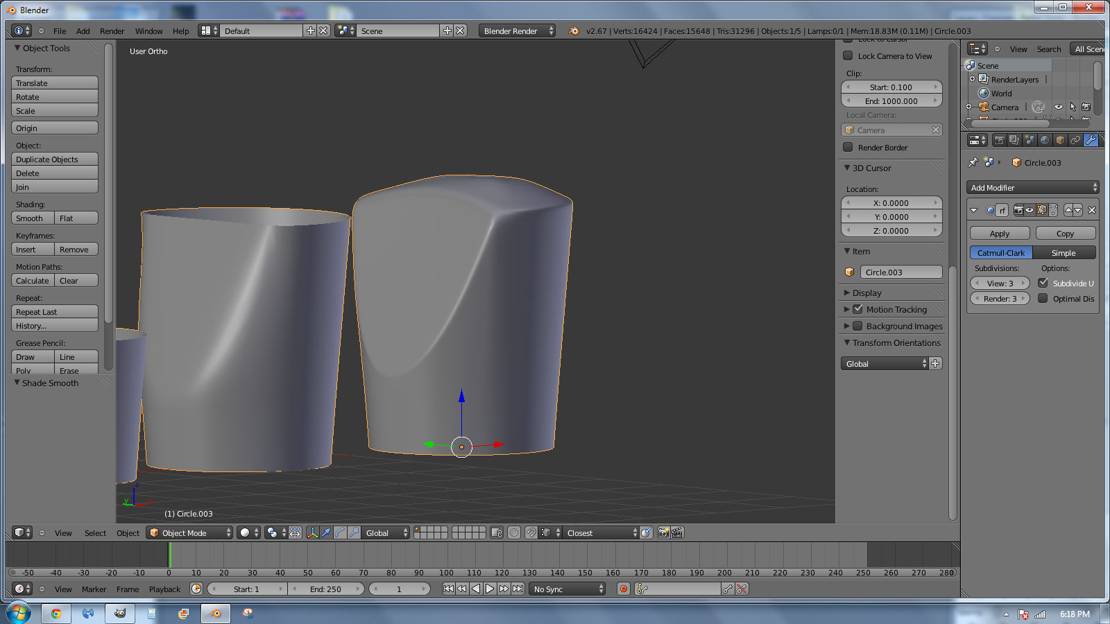1110x624 pixels.
Task: Open the File menu
Action: click(x=60, y=31)
